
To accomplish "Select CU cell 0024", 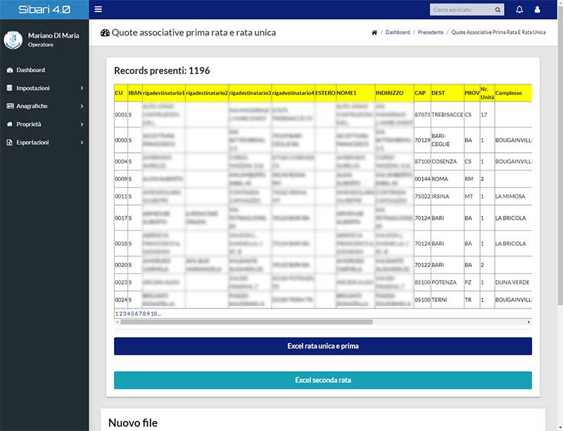I will [121, 299].
